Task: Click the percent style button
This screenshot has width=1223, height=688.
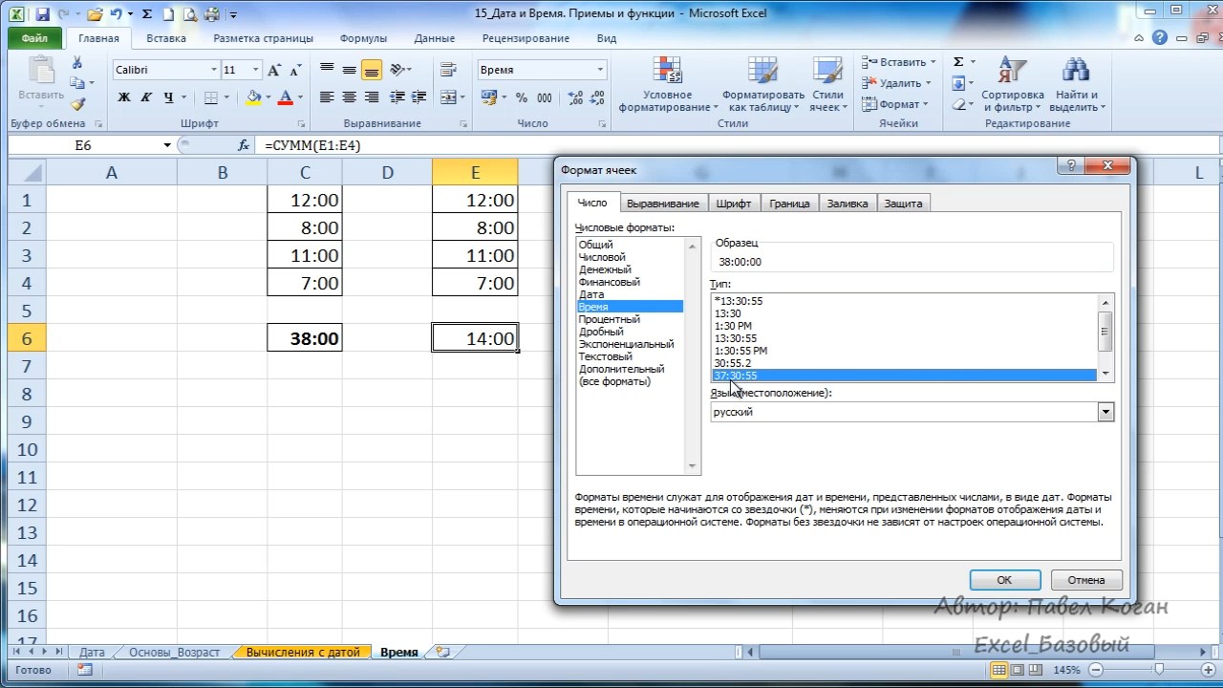Action: [x=522, y=97]
